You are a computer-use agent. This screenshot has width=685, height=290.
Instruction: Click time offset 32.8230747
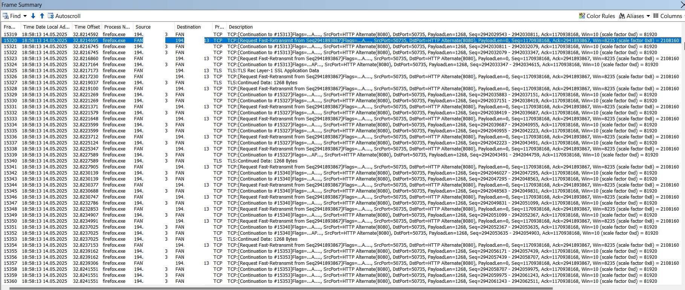click(85, 197)
